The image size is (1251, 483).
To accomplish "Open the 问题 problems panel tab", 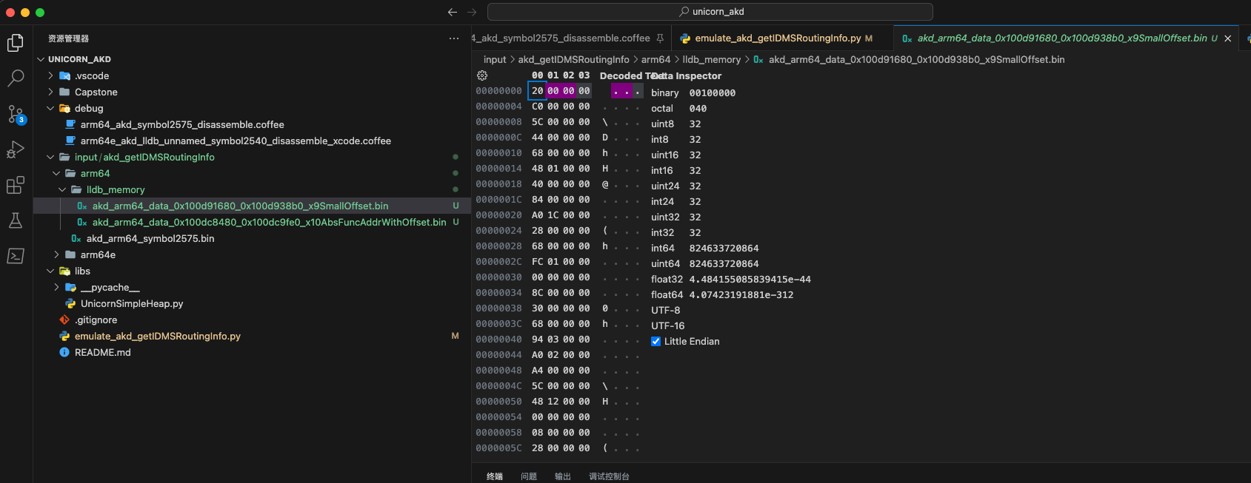I will click(529, 476).
